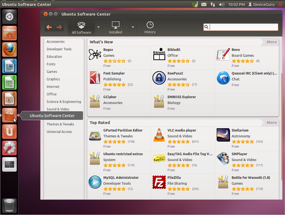This screenshot has width=285, height=215.
Task: Open the Bugsx game icon
Action: coord(95,54)
